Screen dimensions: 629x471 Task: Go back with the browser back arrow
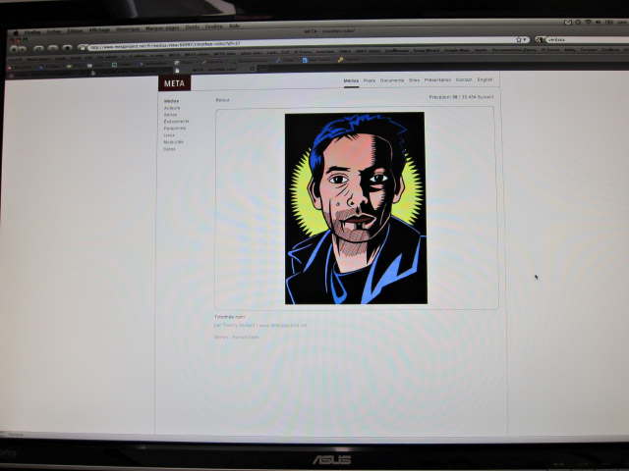[x=14, y=49]
